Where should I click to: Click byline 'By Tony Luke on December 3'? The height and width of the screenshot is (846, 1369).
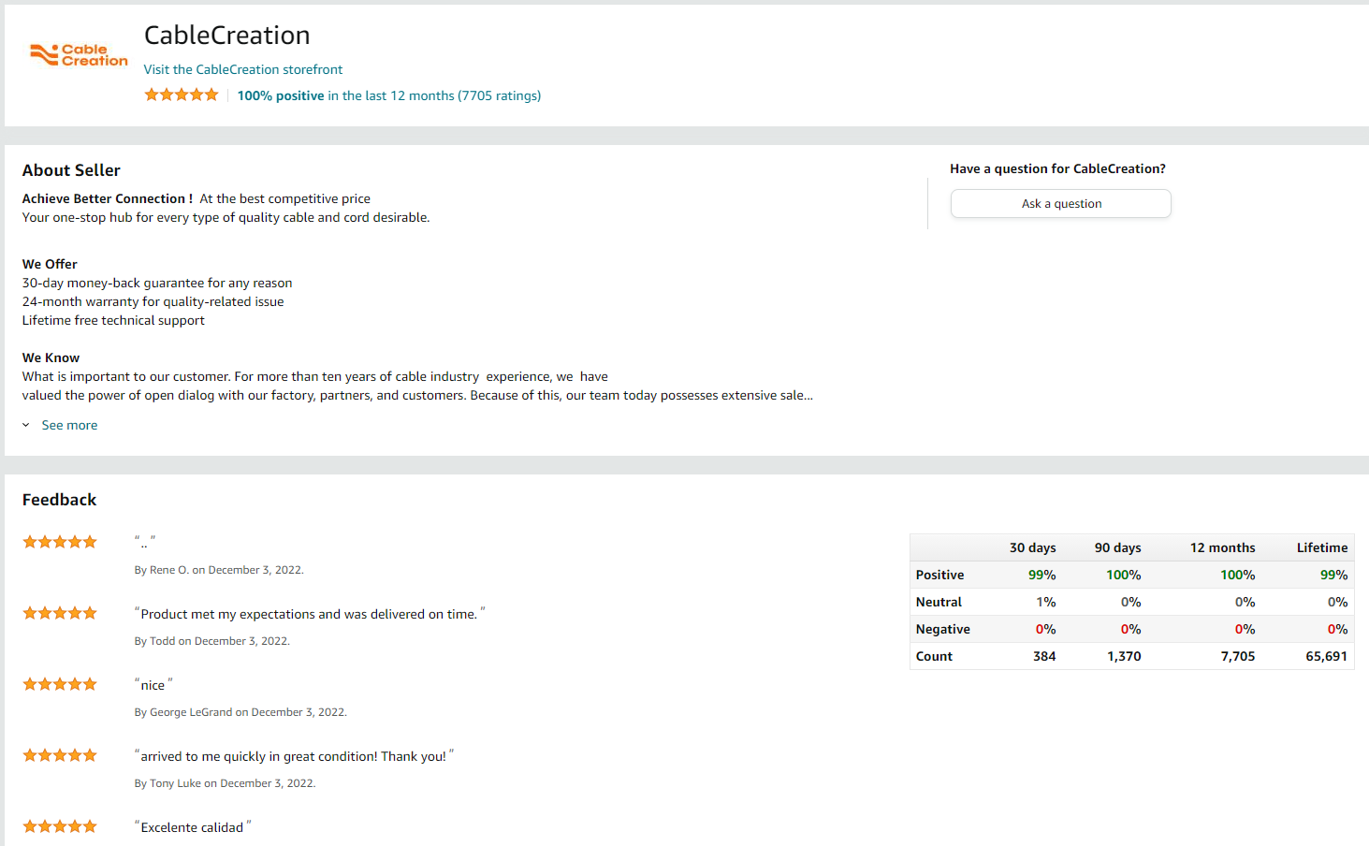[225, 783]
